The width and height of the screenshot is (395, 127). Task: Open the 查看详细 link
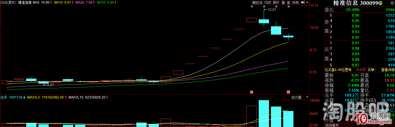pos(388,70)
